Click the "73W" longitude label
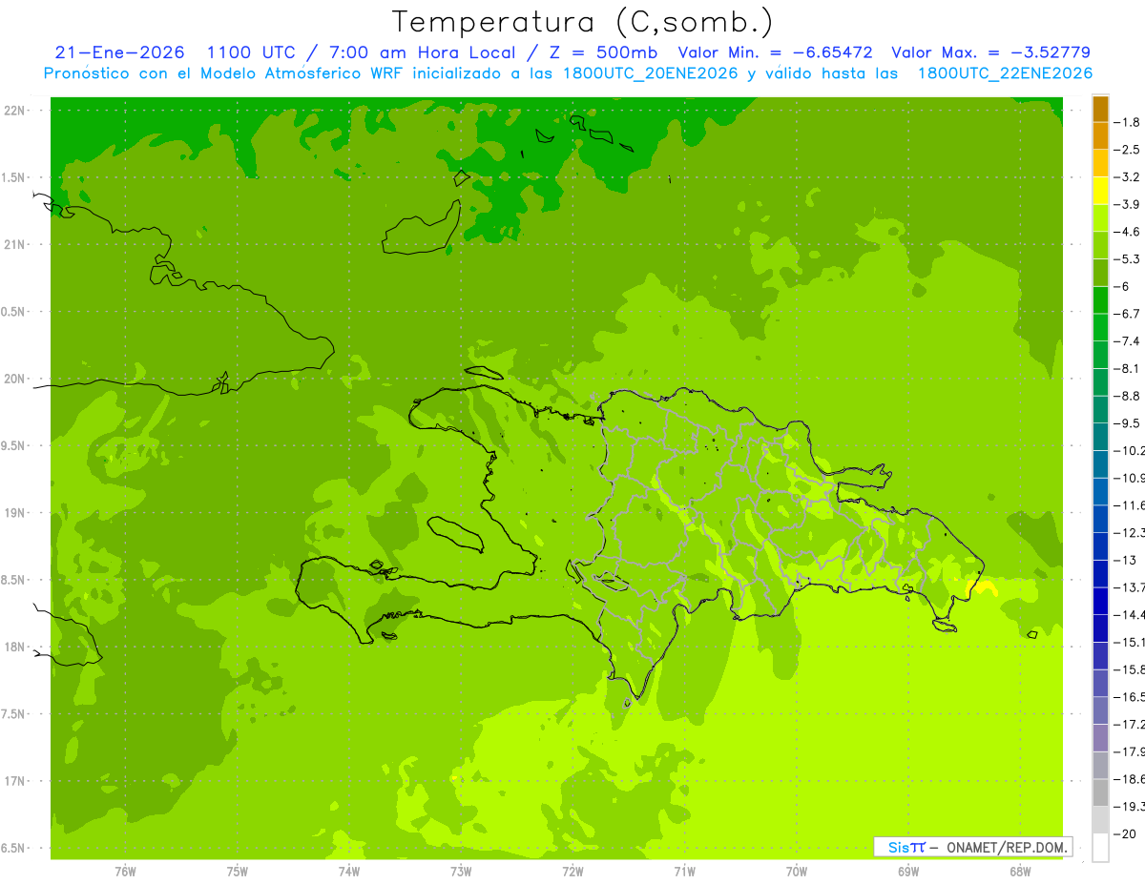Image resolution: width=1145 pixels, height=884 pixels. 461,871
